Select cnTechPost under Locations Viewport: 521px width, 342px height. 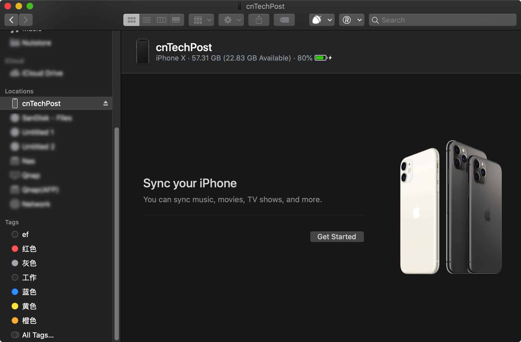(41, 103)
